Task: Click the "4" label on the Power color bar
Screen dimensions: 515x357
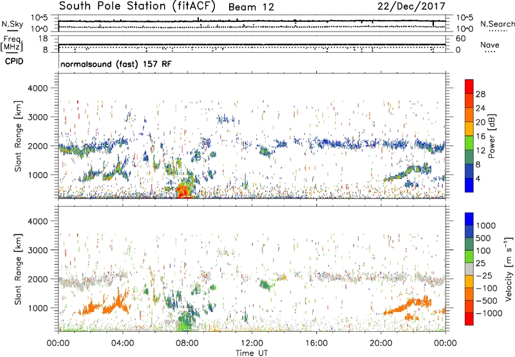Action: click(478, 179)
